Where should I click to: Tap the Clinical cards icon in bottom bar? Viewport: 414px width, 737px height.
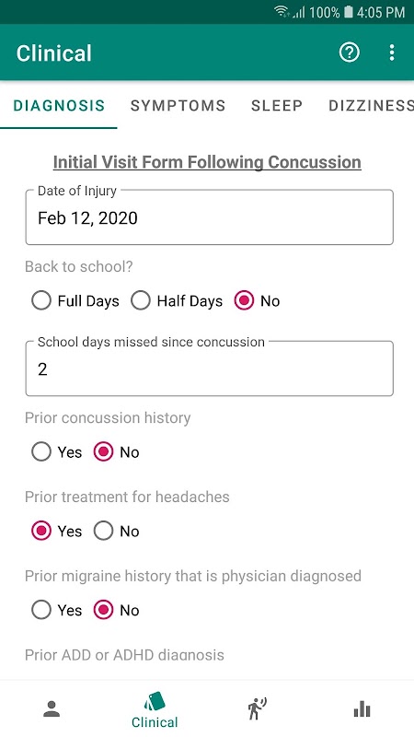pyautogui.click(x=155, y=701)
